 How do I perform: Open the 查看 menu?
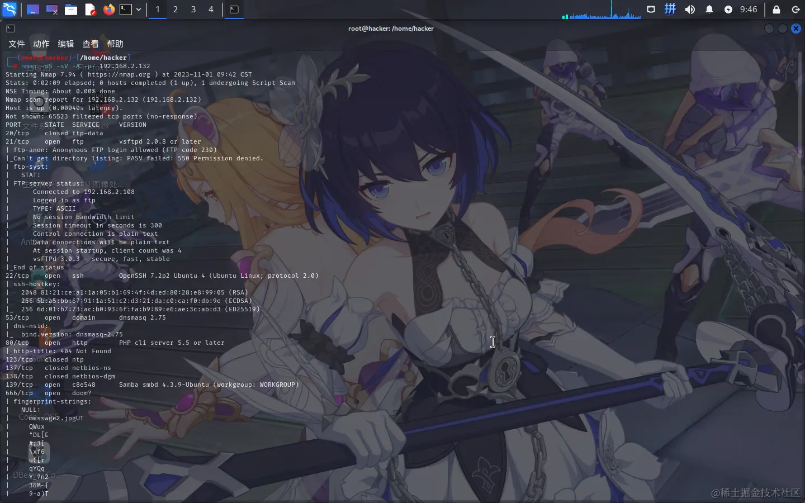[91, 44]
